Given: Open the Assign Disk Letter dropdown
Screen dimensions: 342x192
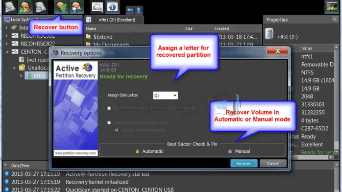Looking at the screenshot, I should click(x=165, y=96).
